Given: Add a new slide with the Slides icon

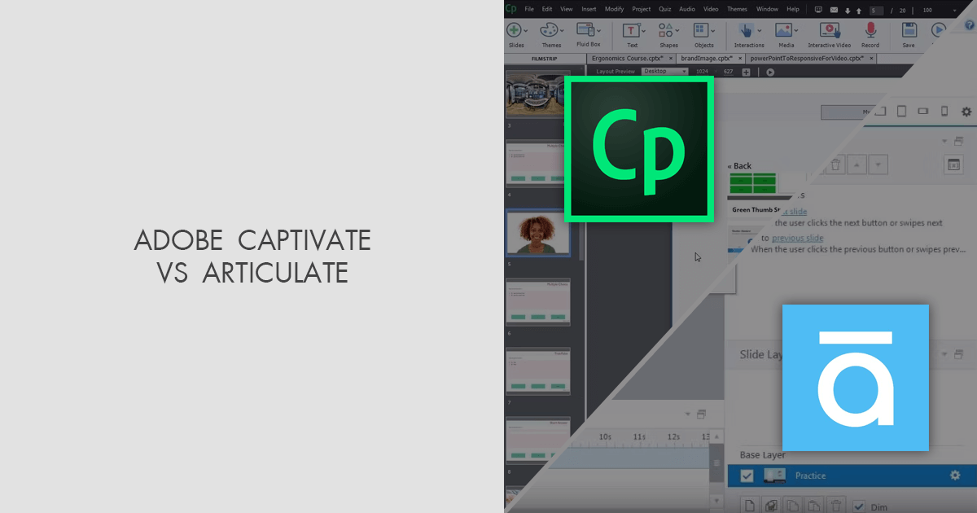Looking at the screenshot, I should (515, 30).
